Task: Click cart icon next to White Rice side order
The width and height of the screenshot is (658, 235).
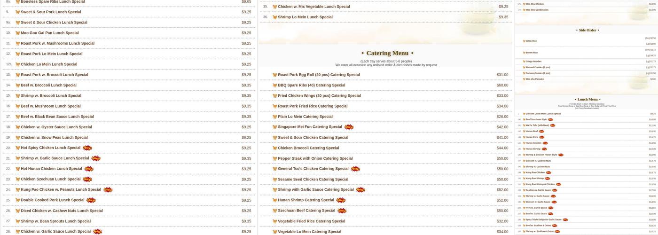Action: tap(524, 41)
